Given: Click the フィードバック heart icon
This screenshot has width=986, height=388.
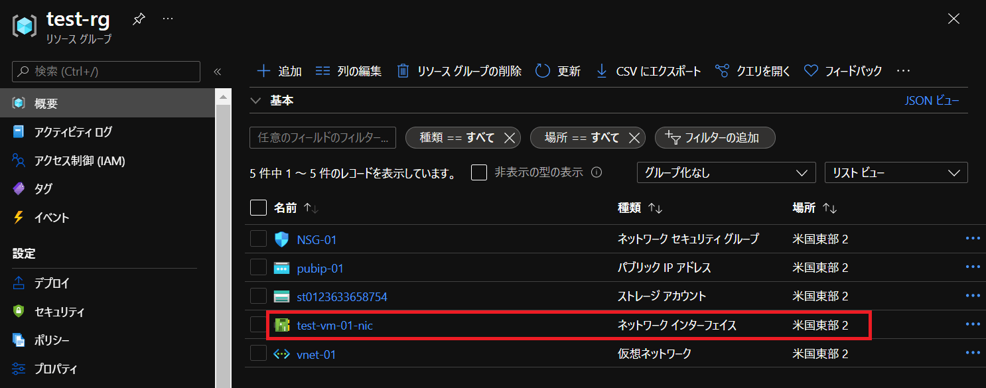Looking at the screenshot, I should (810, 71).
